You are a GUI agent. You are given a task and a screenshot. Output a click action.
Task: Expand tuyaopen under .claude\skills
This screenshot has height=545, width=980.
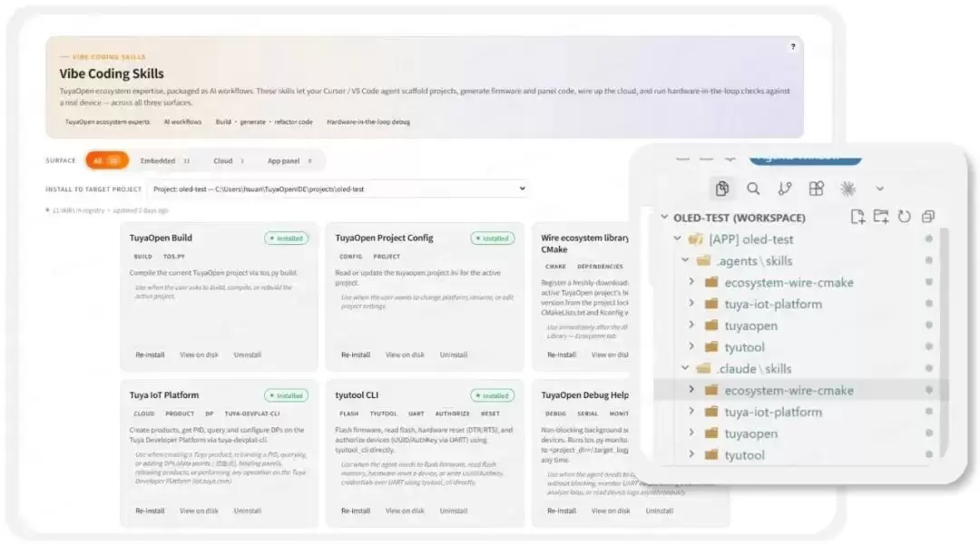pos(691,433)
